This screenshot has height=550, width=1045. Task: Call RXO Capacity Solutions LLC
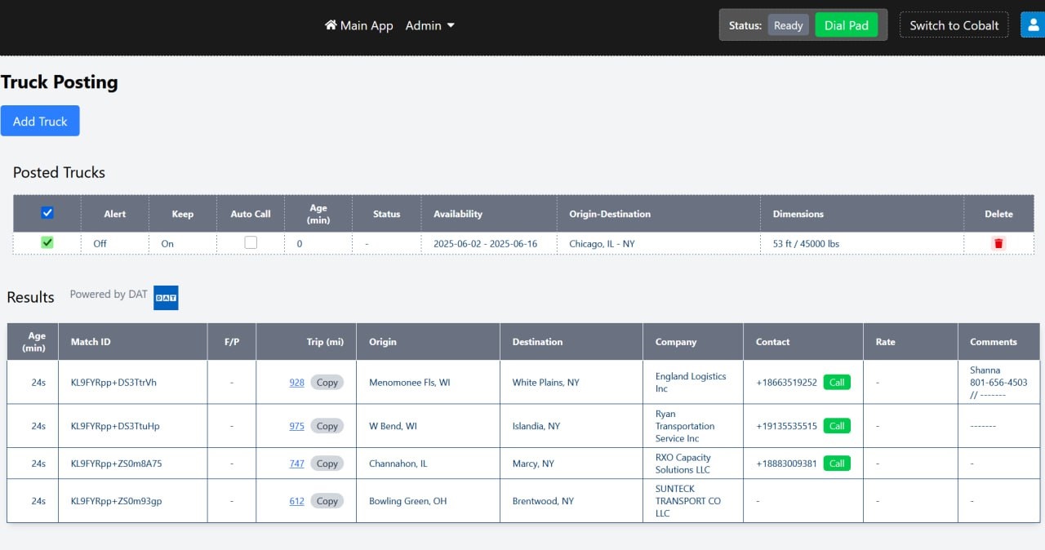[x=836, y=463]
